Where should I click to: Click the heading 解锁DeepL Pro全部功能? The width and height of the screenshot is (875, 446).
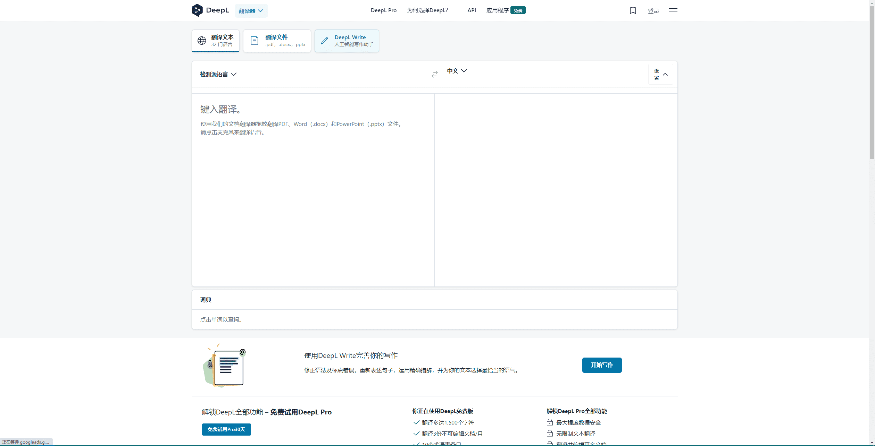pyautogui.click(x=577, y=411)
